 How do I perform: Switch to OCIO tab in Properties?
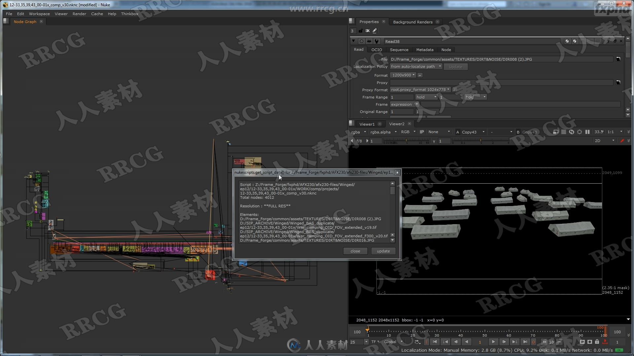click(375, 49)
